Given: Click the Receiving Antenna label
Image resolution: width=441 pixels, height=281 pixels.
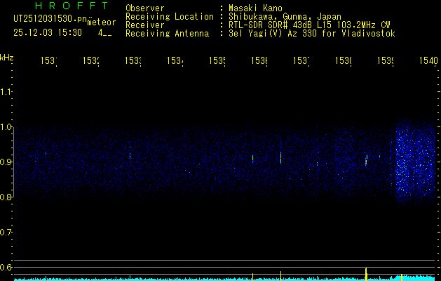Looking at the screenshot, I should [168, 34].
